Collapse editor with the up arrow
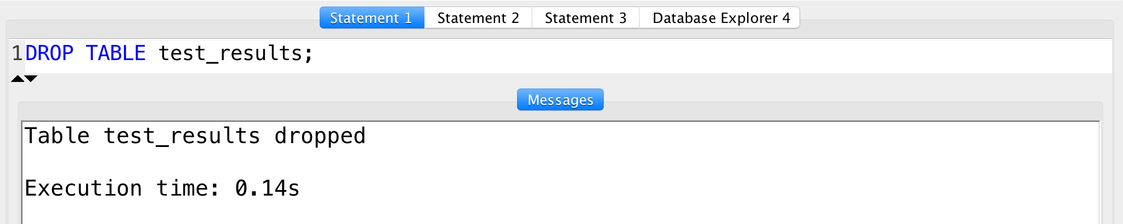1123x224 pixels. pos(18,79)
